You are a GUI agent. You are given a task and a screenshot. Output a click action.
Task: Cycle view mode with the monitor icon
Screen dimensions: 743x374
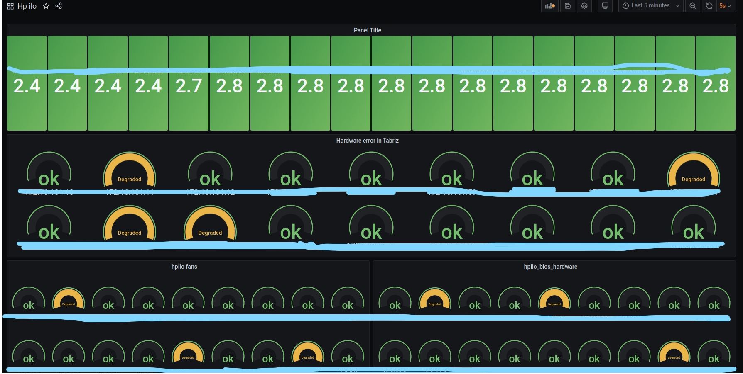tap(605, 6)
